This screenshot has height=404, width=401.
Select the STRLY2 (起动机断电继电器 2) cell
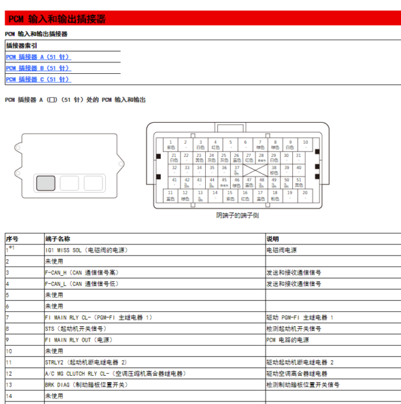tap(155, 362)
